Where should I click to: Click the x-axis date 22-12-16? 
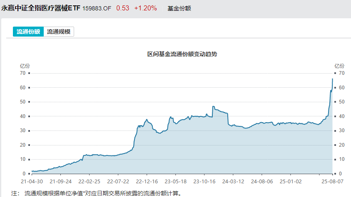pos(147,182)
